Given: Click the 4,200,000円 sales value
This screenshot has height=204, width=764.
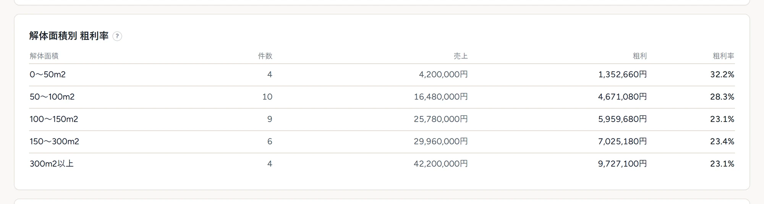Looking at the screenshot, I should [444, 74].
